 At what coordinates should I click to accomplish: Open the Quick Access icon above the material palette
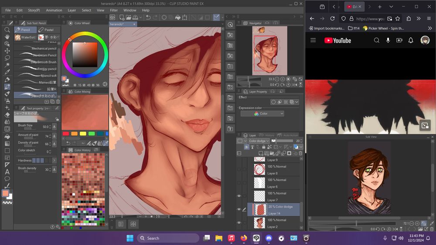coord(230,25)
